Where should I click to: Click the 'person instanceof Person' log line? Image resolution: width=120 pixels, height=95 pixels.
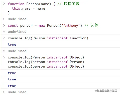46,62
